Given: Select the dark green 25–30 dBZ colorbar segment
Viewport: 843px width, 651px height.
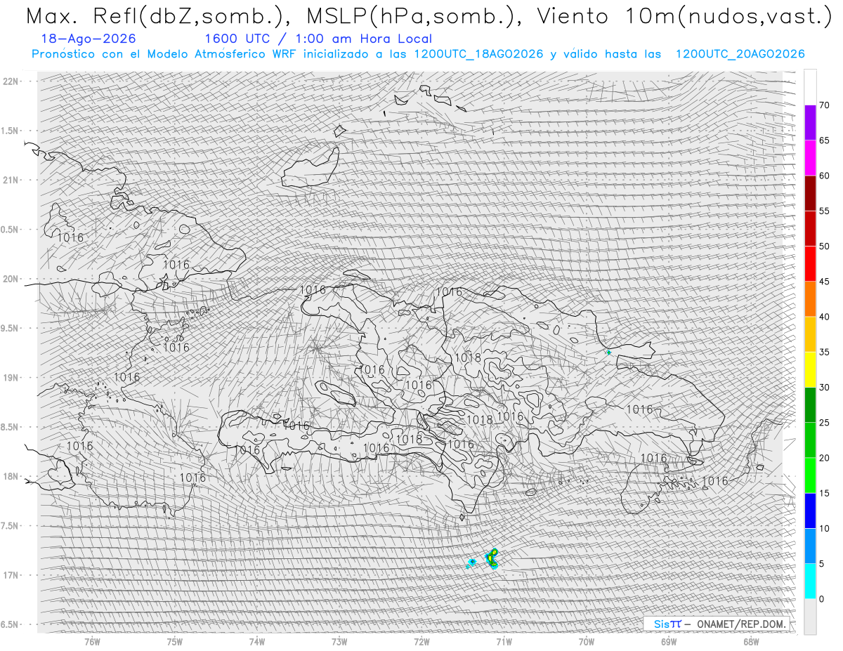Looking at the screenshot, I should pos(810,405).
